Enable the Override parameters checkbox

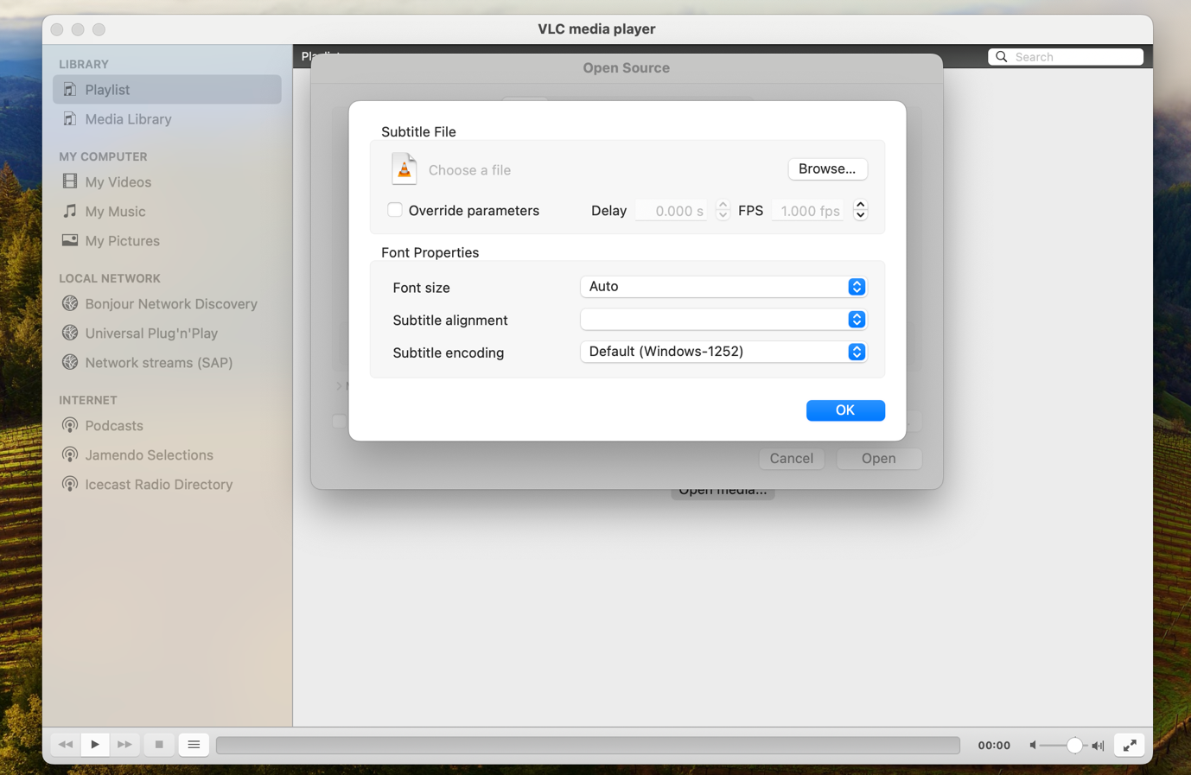395,210
